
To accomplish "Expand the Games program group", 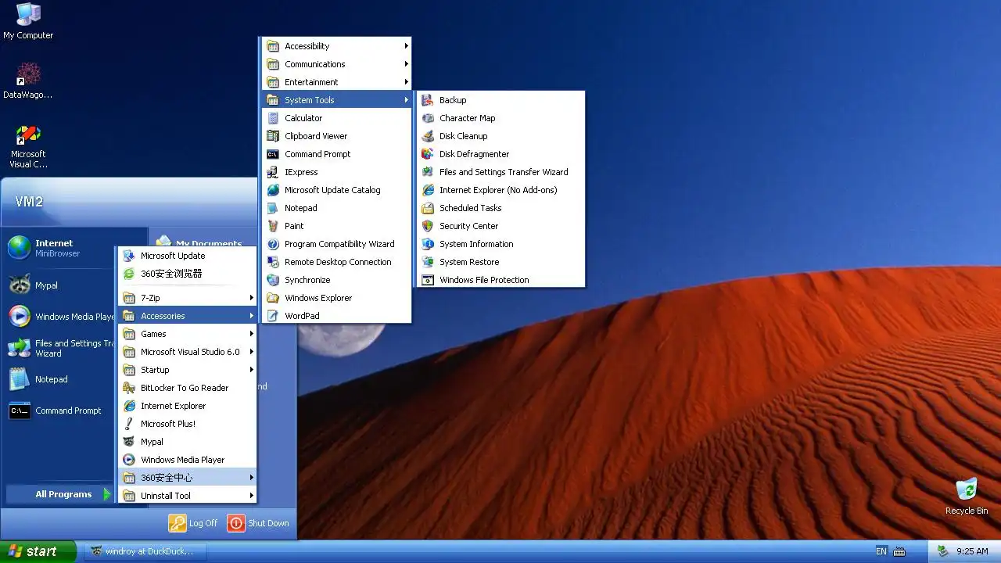I will [188, 334].
